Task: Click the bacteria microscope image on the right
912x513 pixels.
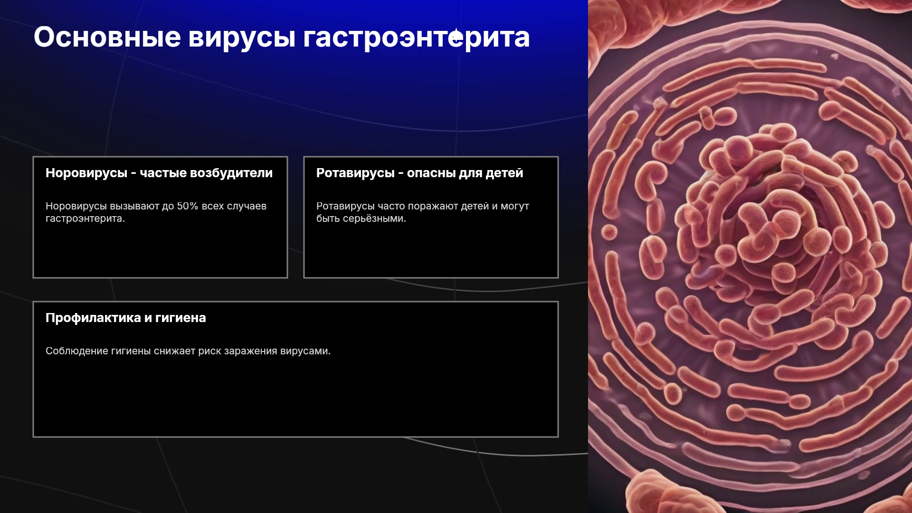Action: [750, 256]
